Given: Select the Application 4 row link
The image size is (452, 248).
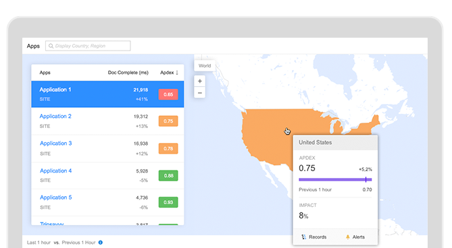Looking at the screenshot, I should click(55, 170).
